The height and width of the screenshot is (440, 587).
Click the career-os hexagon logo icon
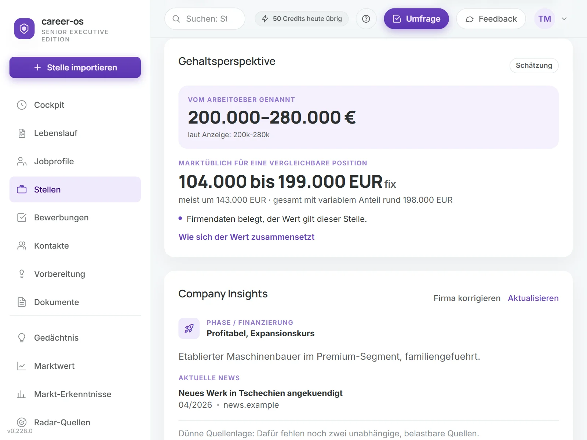[24, 29]
